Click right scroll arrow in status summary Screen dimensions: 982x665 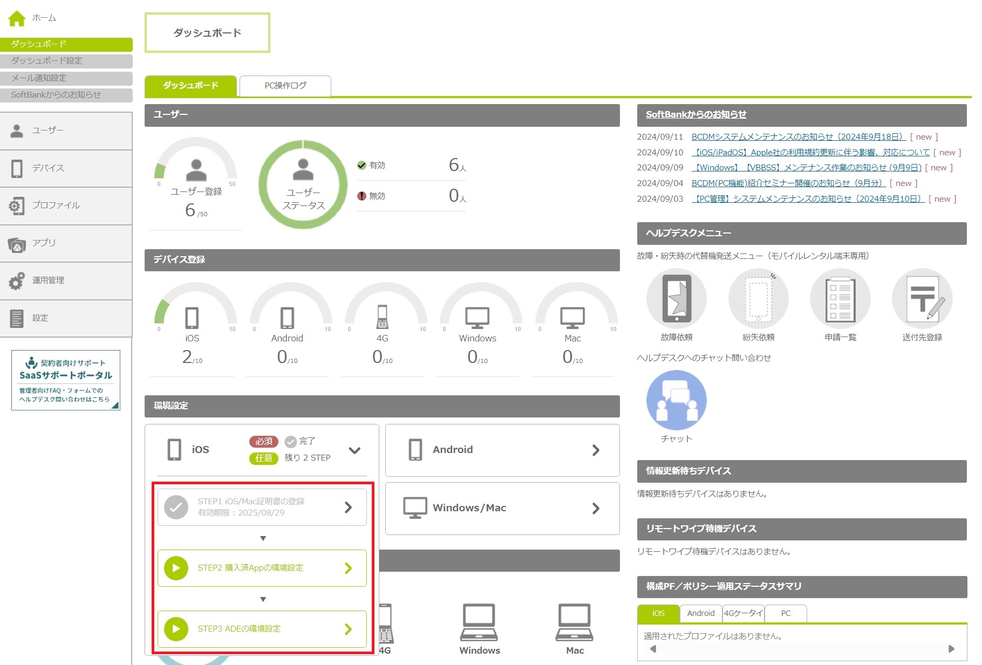pos(951,649)
